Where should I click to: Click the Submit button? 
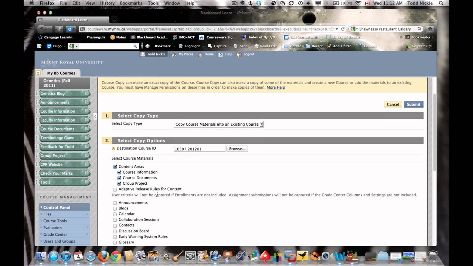(414, 105)
